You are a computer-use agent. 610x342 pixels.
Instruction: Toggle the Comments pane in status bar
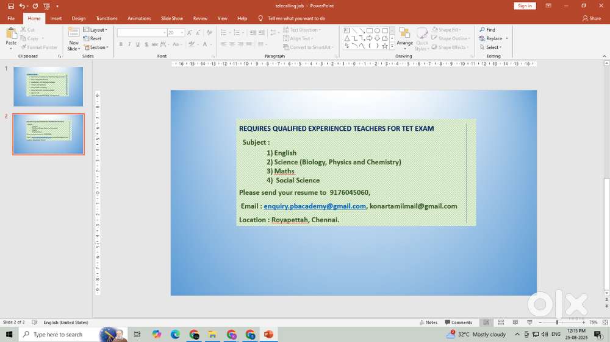(459, 323)
